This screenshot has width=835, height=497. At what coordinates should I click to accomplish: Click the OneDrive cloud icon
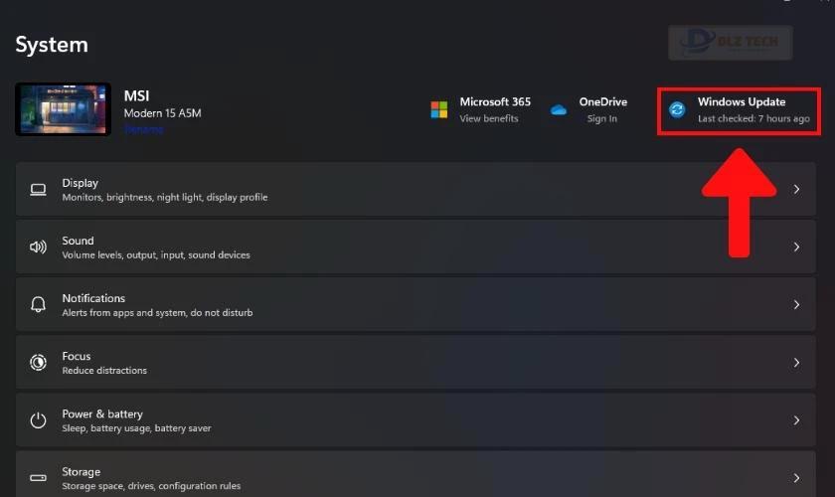coord(558,110)
